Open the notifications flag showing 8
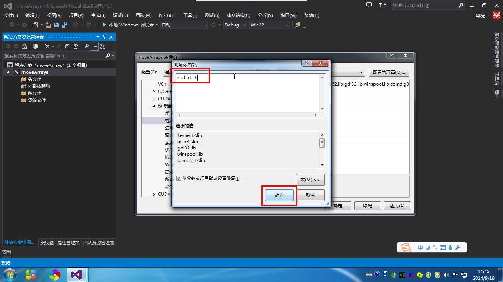 click(383, 5)
